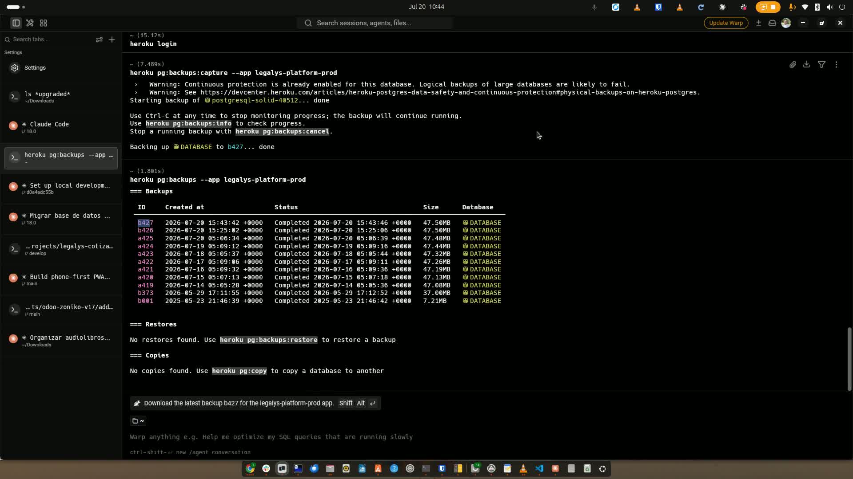Click the heroku pg:backups:info command highlight
Screen dimensions: 853x479
188,123
